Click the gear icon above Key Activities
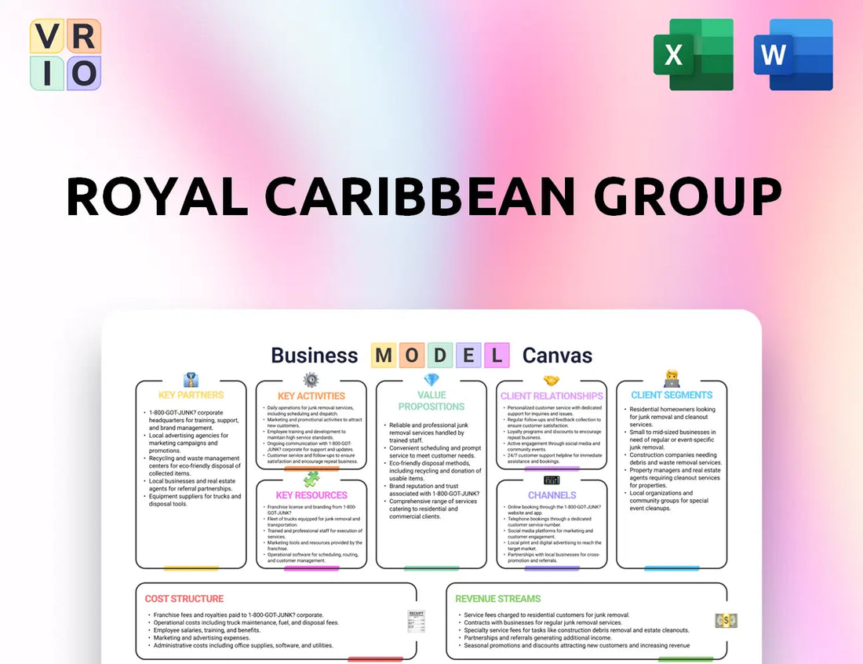 [311, 380]
